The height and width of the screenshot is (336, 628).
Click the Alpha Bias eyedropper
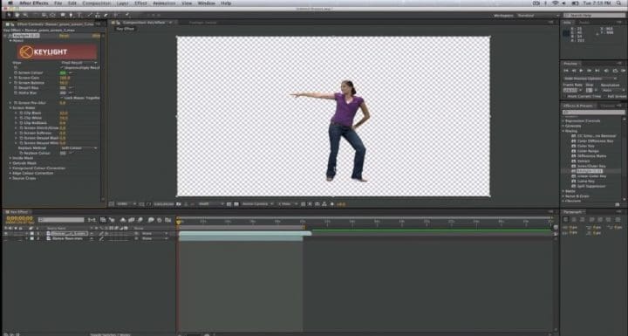point(71,93)
